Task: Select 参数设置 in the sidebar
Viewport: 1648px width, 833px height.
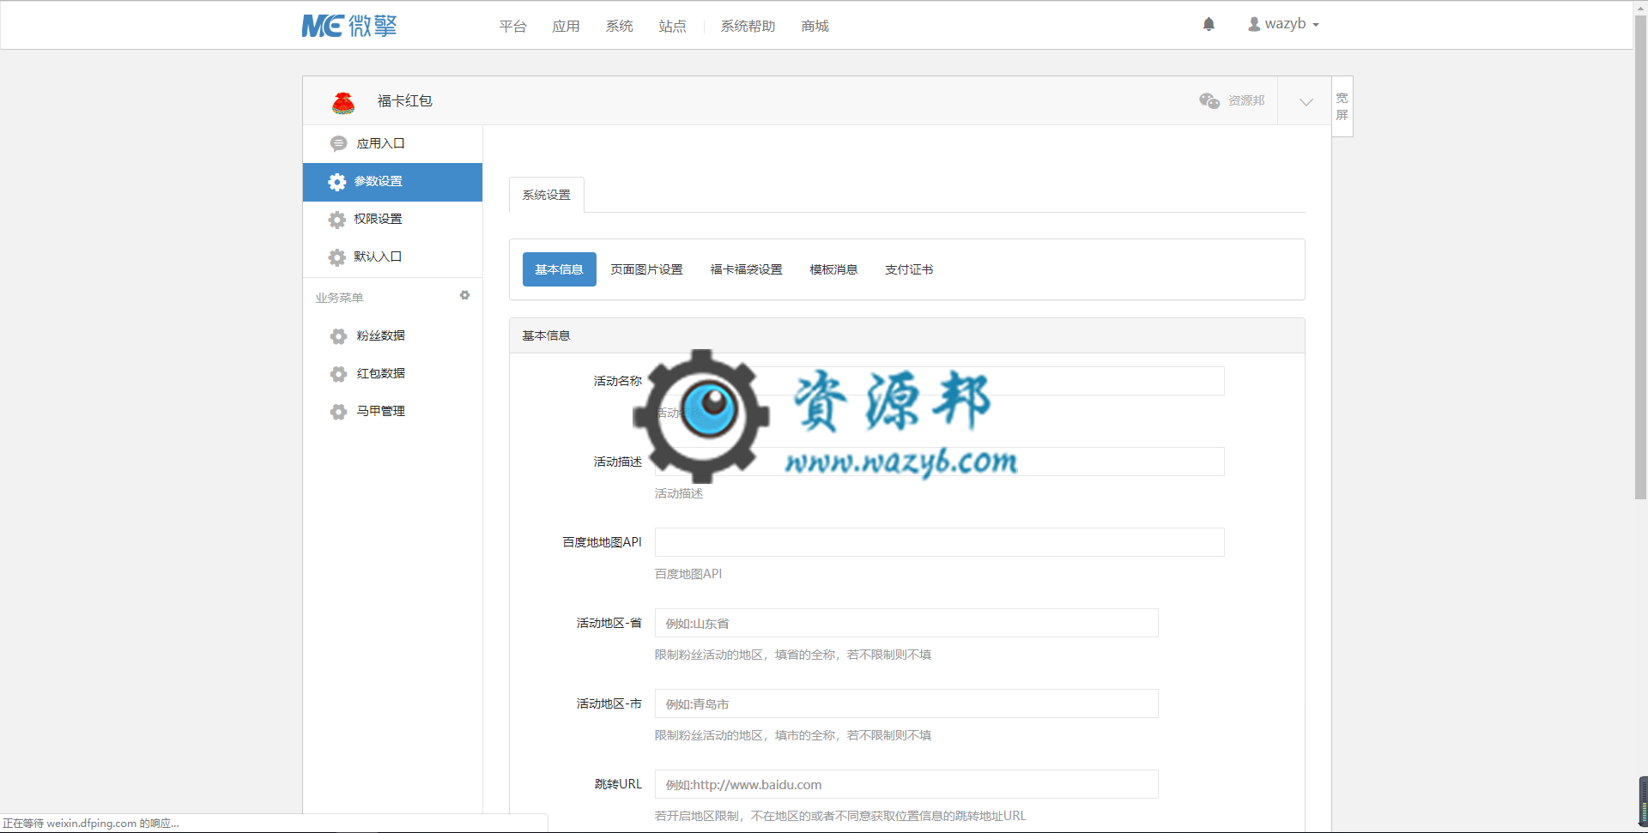Action: [x=392, y=182]
